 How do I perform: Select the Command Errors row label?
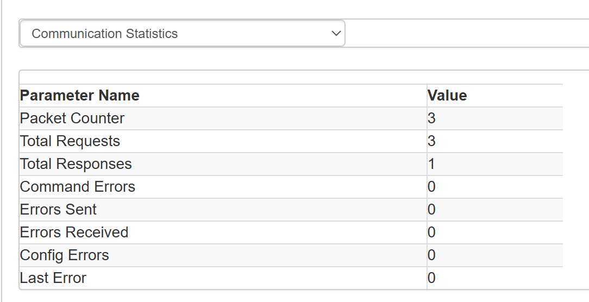(x=77, y=187)
